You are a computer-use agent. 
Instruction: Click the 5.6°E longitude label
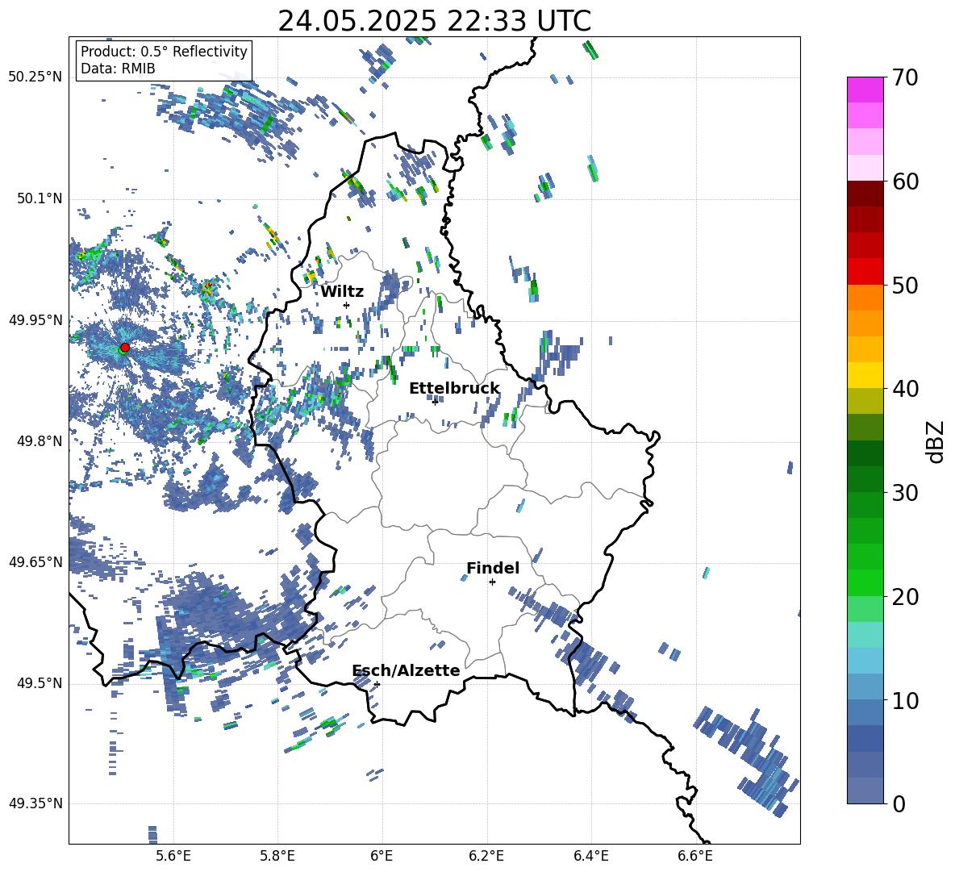(x=173, y=856)
